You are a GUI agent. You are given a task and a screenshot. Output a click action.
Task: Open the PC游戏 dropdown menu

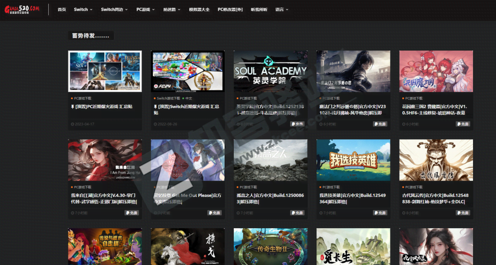145,10
